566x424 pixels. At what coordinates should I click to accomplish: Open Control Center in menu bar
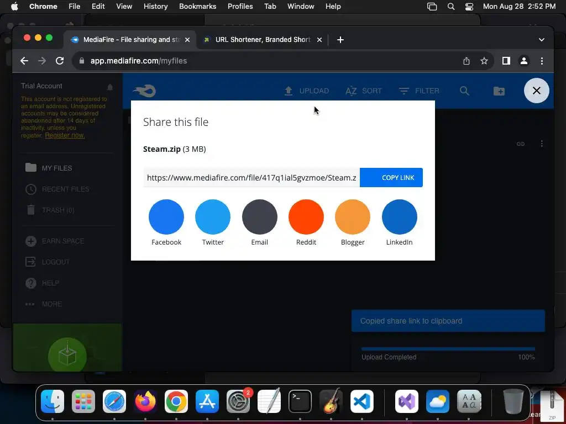click(x=469, y=7)
